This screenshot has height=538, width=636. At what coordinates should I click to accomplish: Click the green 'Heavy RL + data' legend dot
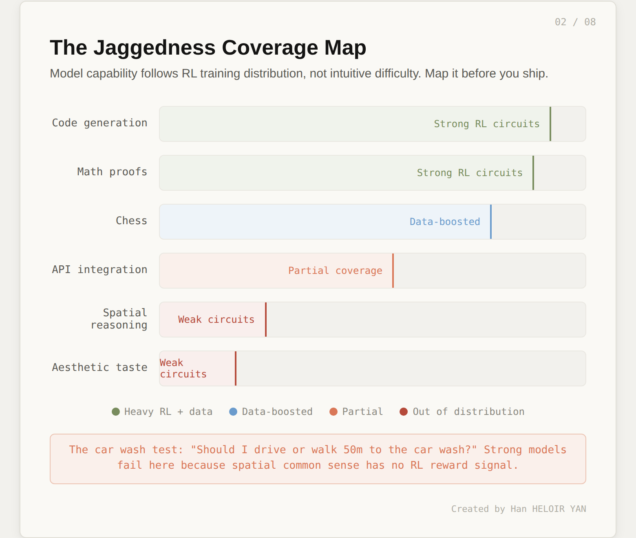point(116,412)
